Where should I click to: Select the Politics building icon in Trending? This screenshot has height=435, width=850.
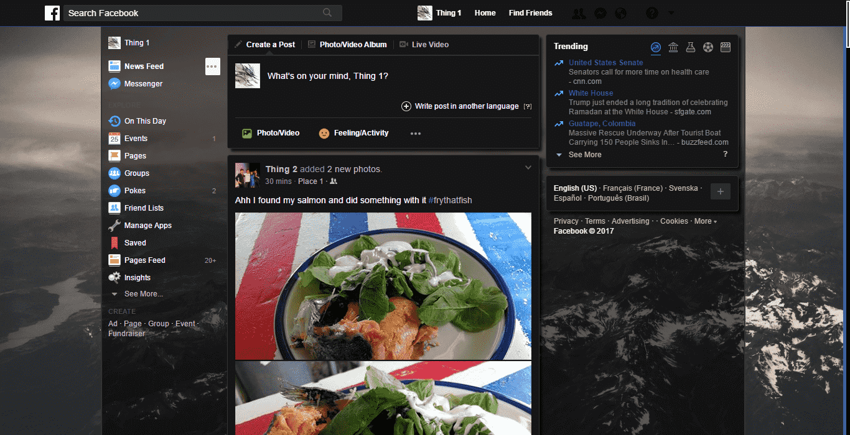coord(673,47)
